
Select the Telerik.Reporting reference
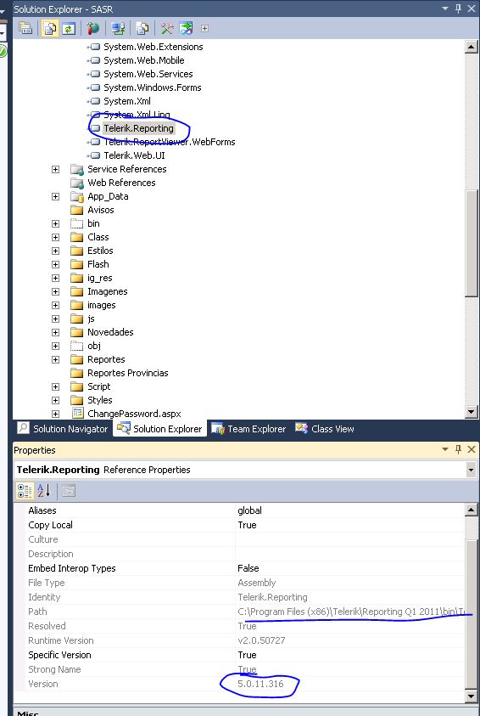pos(138,128)
